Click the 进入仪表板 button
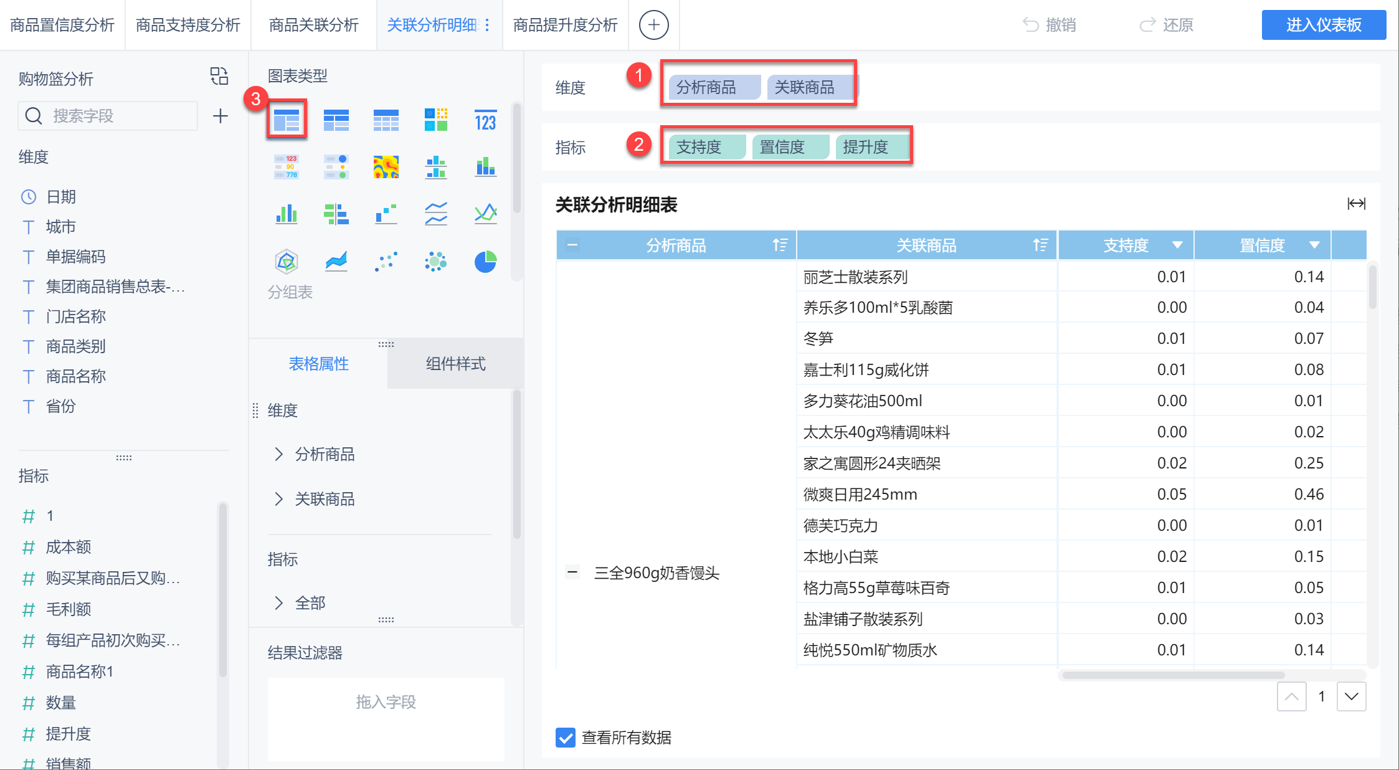 tap(1324, 25)
